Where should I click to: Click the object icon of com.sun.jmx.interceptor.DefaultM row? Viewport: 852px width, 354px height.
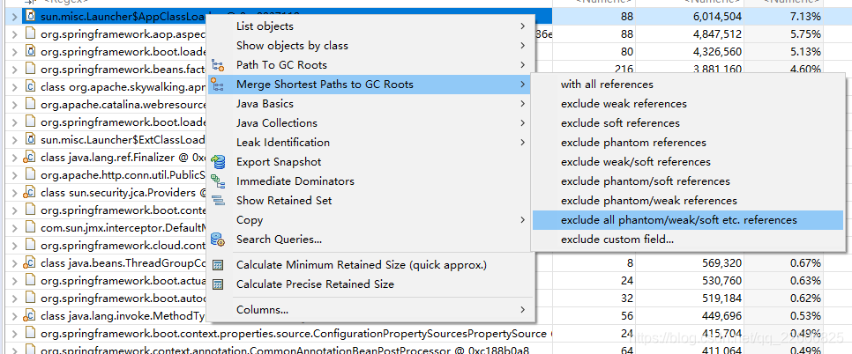pyautogui.click(x=30, y=228)
